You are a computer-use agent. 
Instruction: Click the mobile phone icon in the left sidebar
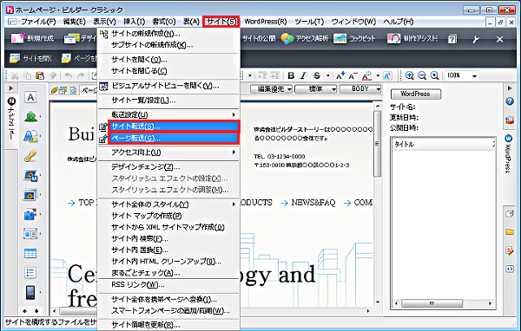(x=30, y=293)
